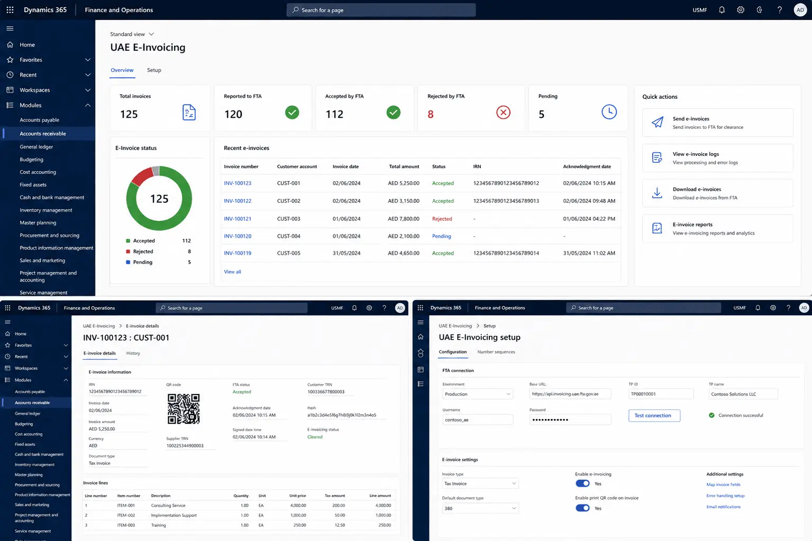
Task: Click the Reported to FTA green checkmark icon
Action: tap(292, 112)
